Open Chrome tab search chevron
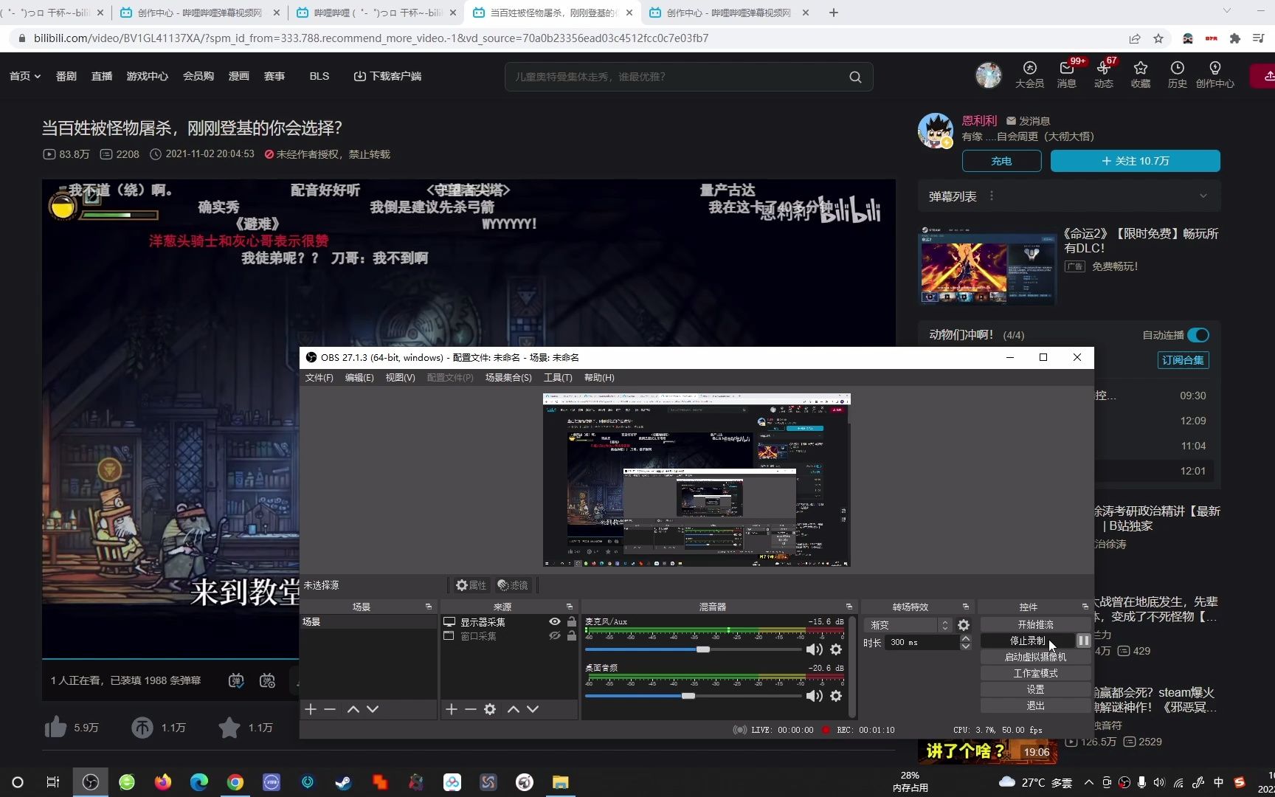 (1227, 11)
